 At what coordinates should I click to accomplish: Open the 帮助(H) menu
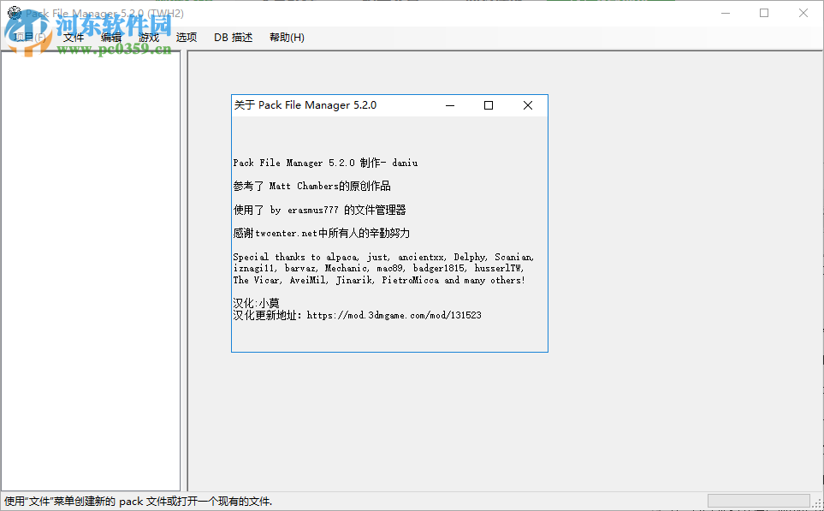tap(286, 37)
